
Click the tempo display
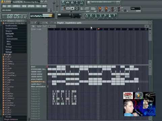(x=85, y=8)
